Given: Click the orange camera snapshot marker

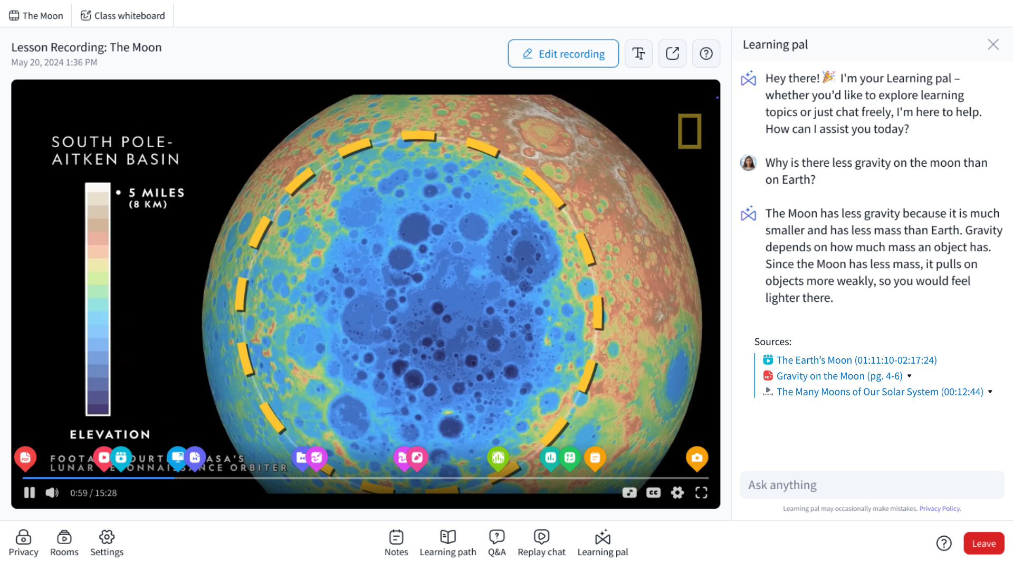Looking at the screenshot, I should coord(696,458).
